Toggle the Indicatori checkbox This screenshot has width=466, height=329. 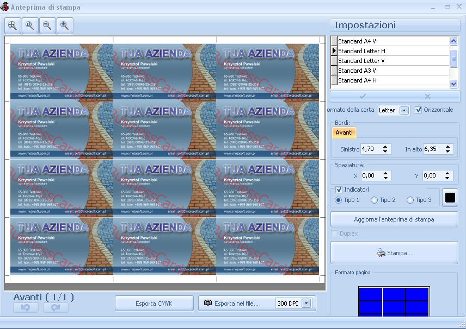point(339,189)
